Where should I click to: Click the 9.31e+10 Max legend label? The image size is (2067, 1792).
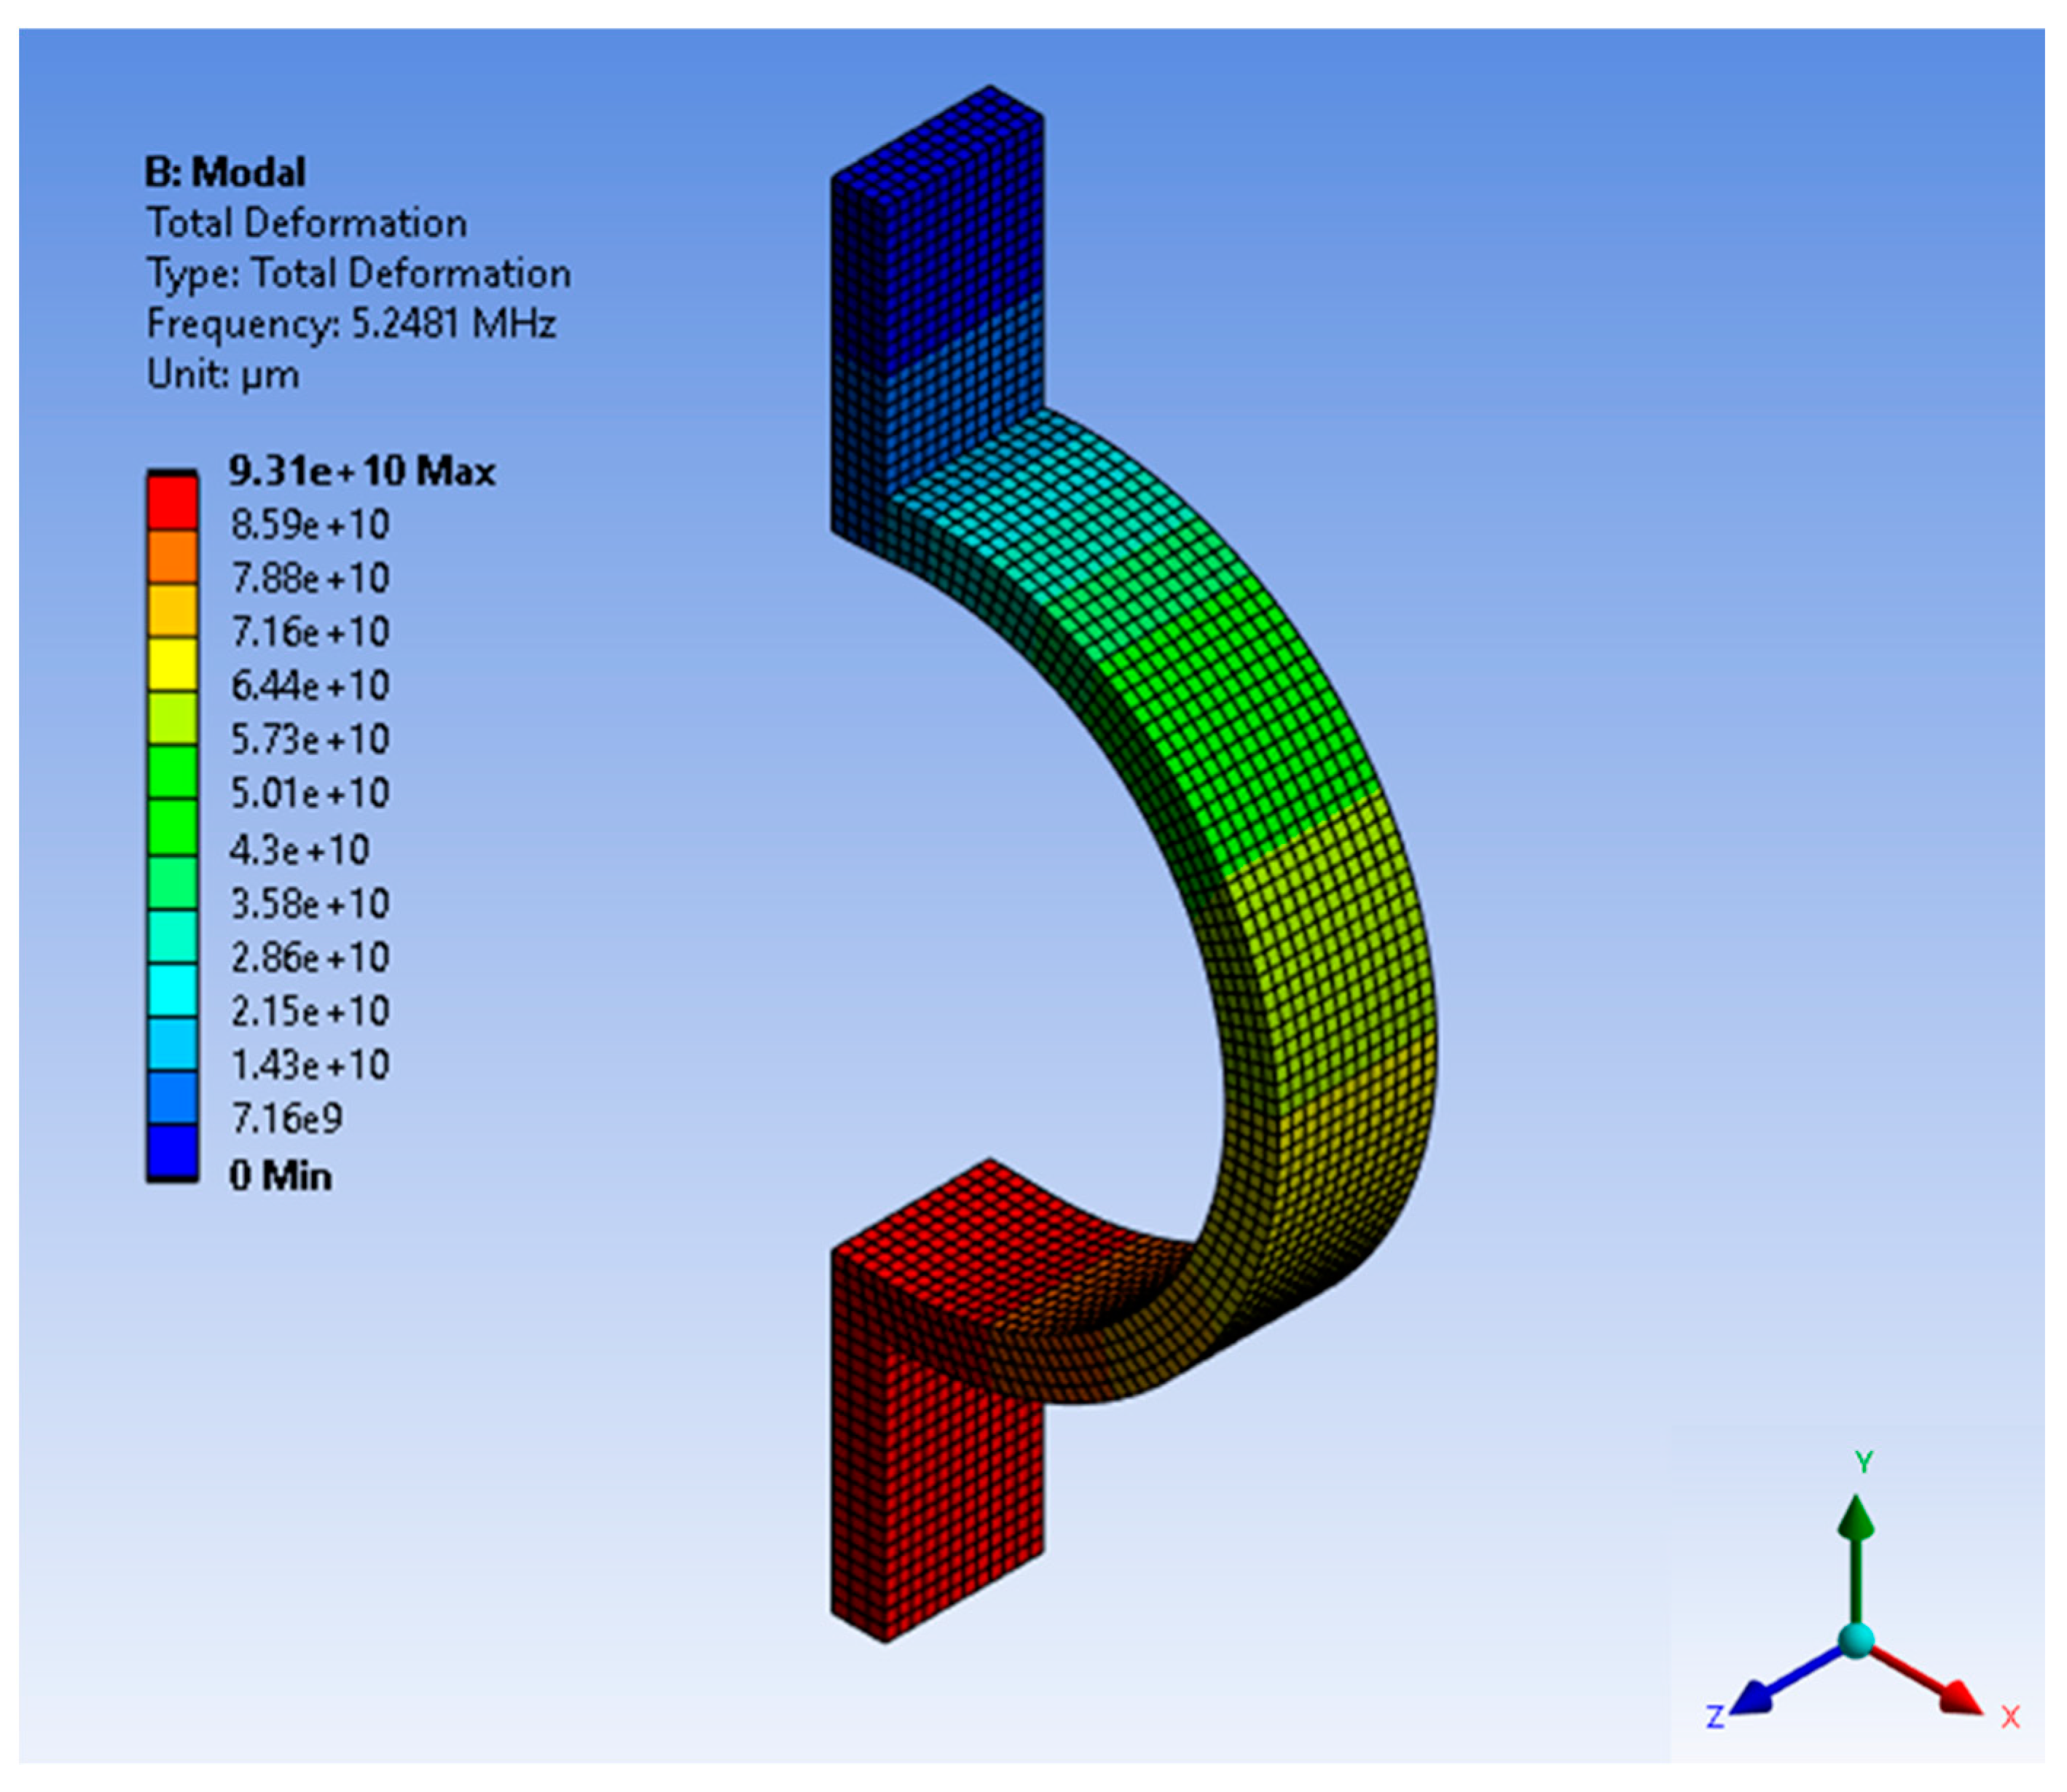[361, 471]
